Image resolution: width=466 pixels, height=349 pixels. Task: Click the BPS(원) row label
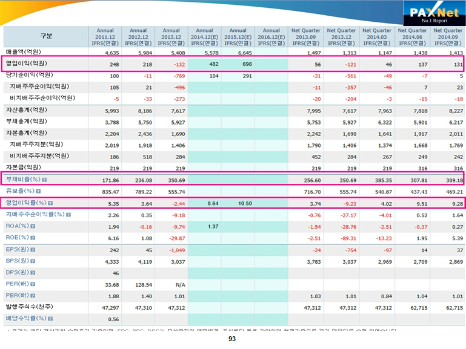(16, 261)
